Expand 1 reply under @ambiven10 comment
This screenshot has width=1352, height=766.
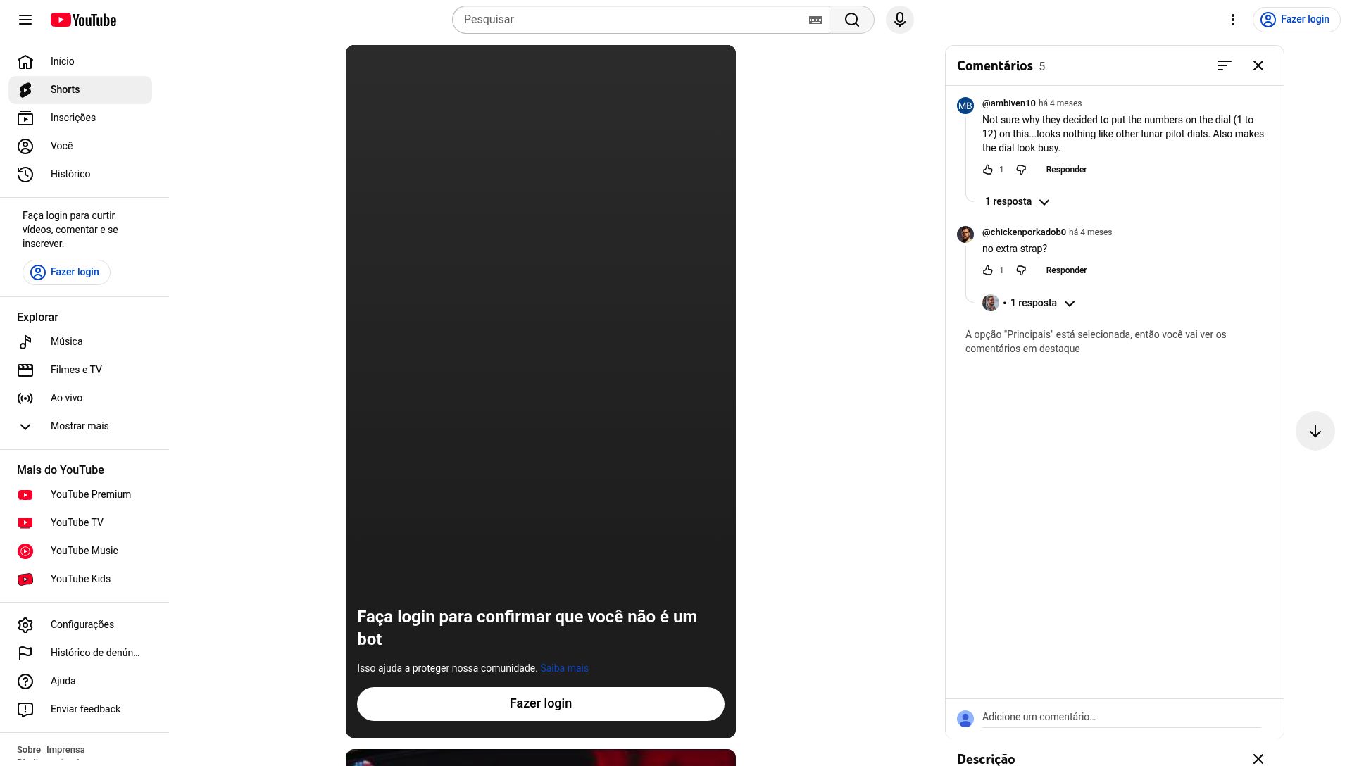1017,202
